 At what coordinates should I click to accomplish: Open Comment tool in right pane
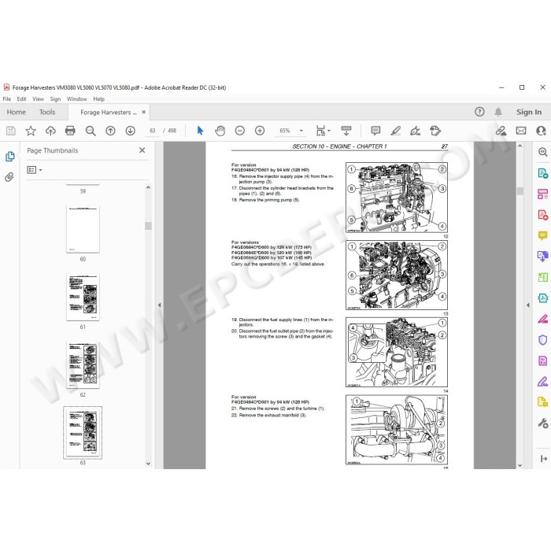point(543,235)
